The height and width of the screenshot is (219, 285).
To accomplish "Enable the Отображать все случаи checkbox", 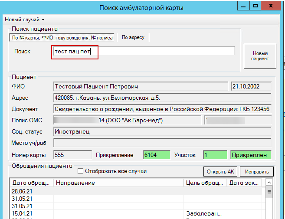I will coord(80,171).
